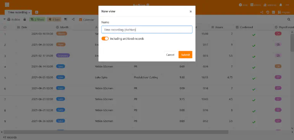Open the 1 Sort settings
The width and height of the screenshot is (294, 140).
54,20
